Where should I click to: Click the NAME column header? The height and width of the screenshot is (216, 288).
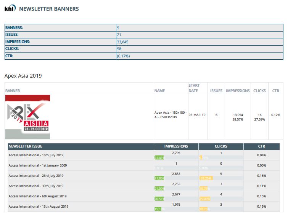tap(159, 91)
